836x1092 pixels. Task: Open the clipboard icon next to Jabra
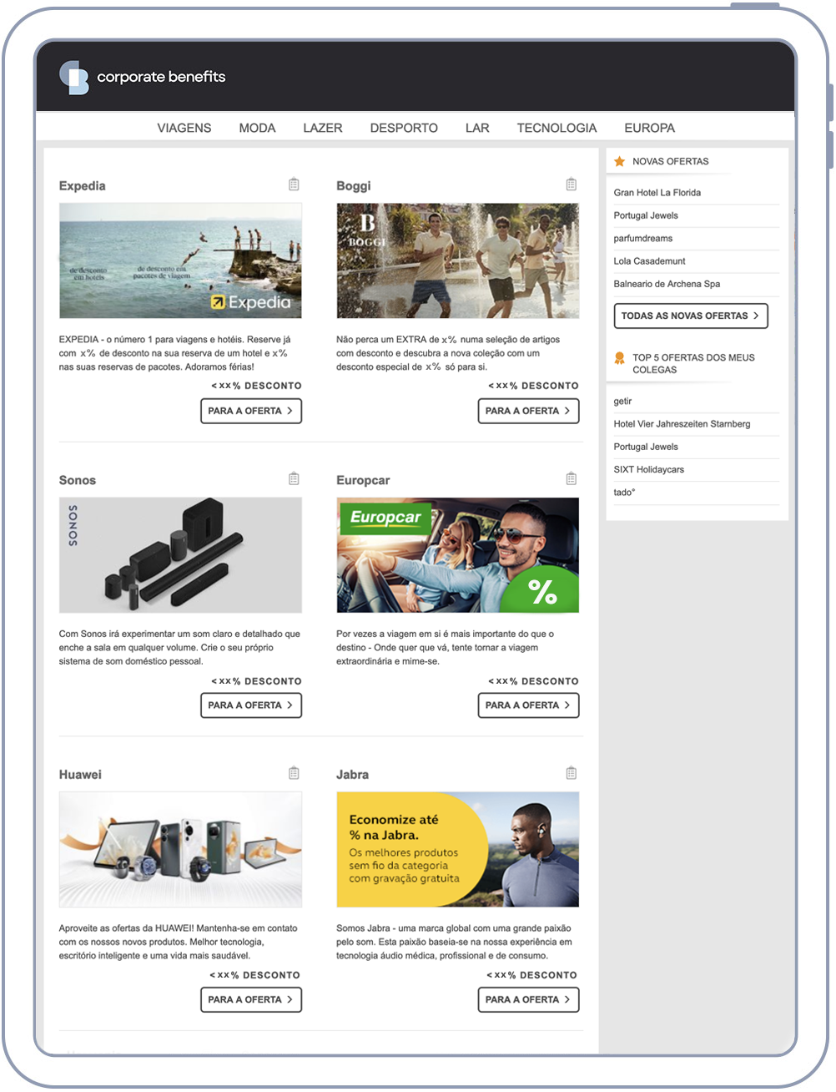click(571, 773)
